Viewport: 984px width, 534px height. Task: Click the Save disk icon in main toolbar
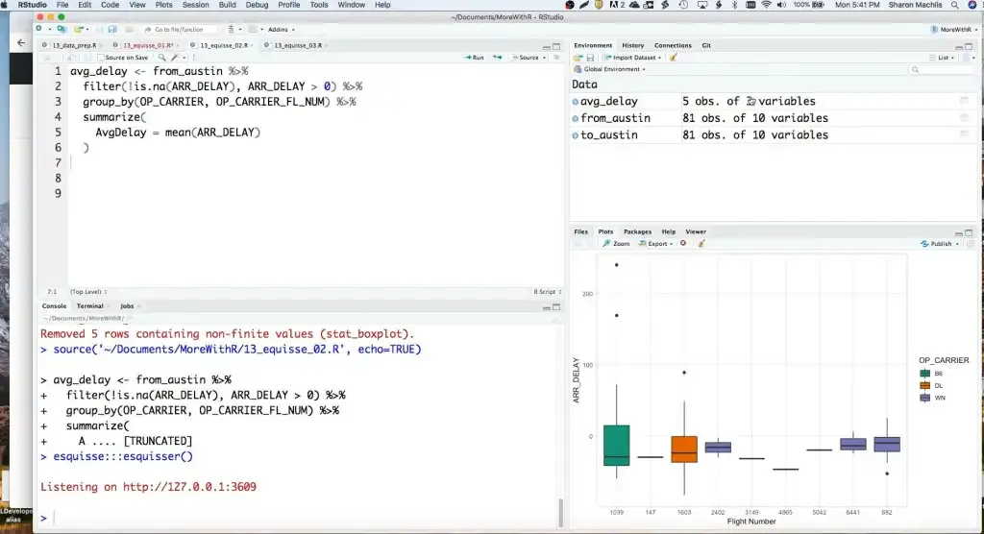pos(112,29)
